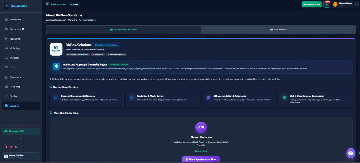This screenshot has width=360, height=163.
Task: Select the New Order icon
Action: point(6,39)
